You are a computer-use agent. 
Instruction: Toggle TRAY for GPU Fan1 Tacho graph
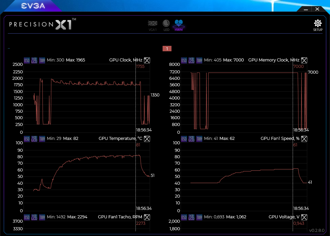click(x=42, y=217)
